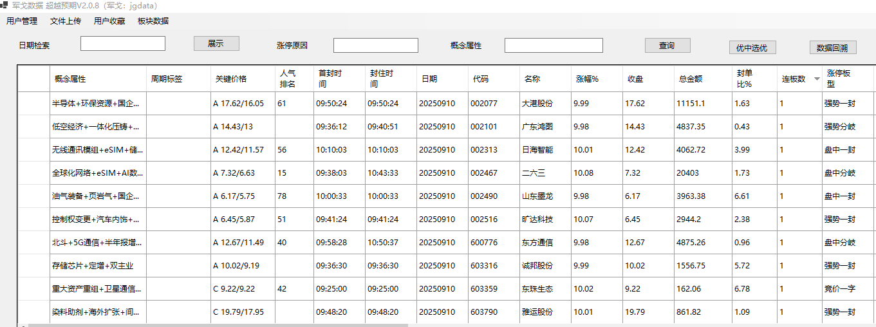
Task: Focus the 涨停原因 text field
Action: 375,46
